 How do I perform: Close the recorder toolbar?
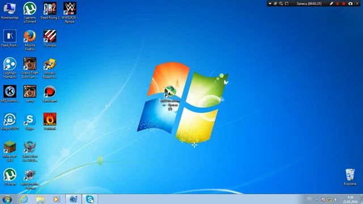click(357, 4)
